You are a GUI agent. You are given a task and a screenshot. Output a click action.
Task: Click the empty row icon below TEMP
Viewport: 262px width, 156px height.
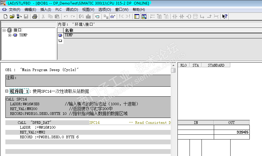pos(60,41)
